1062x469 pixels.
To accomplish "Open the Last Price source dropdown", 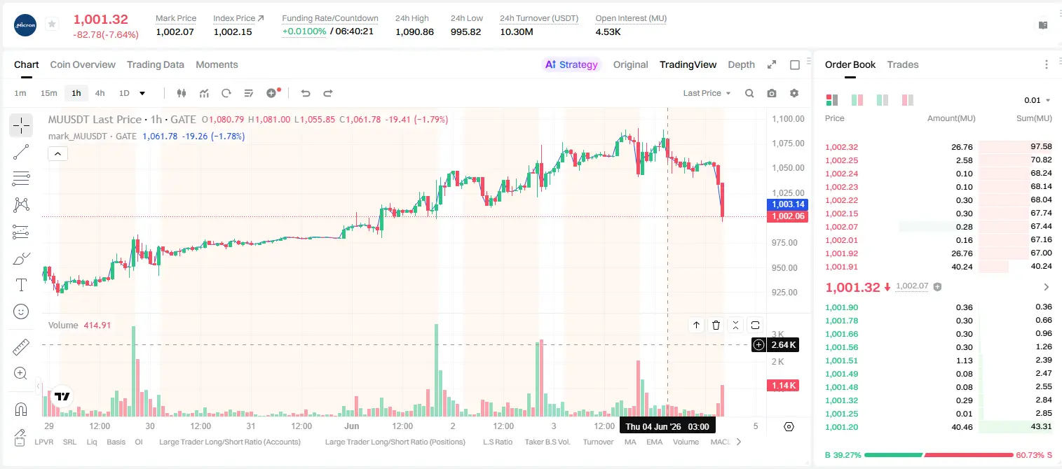I will (x=707, y=93).
